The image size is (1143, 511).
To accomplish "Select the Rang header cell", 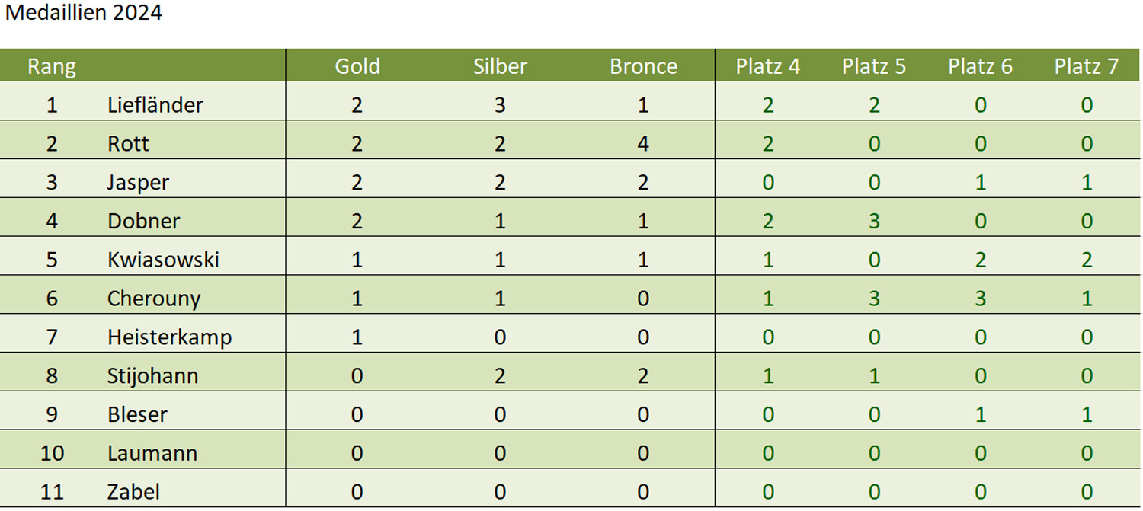I will click(52, 67).
